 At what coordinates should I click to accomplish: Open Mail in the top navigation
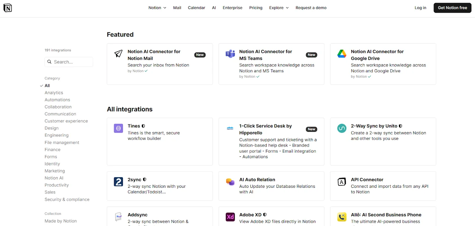coord(177,8)
